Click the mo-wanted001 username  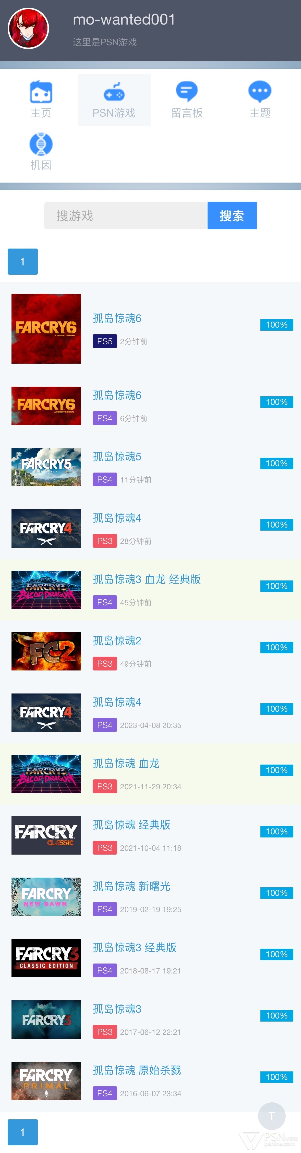point(124,20)
